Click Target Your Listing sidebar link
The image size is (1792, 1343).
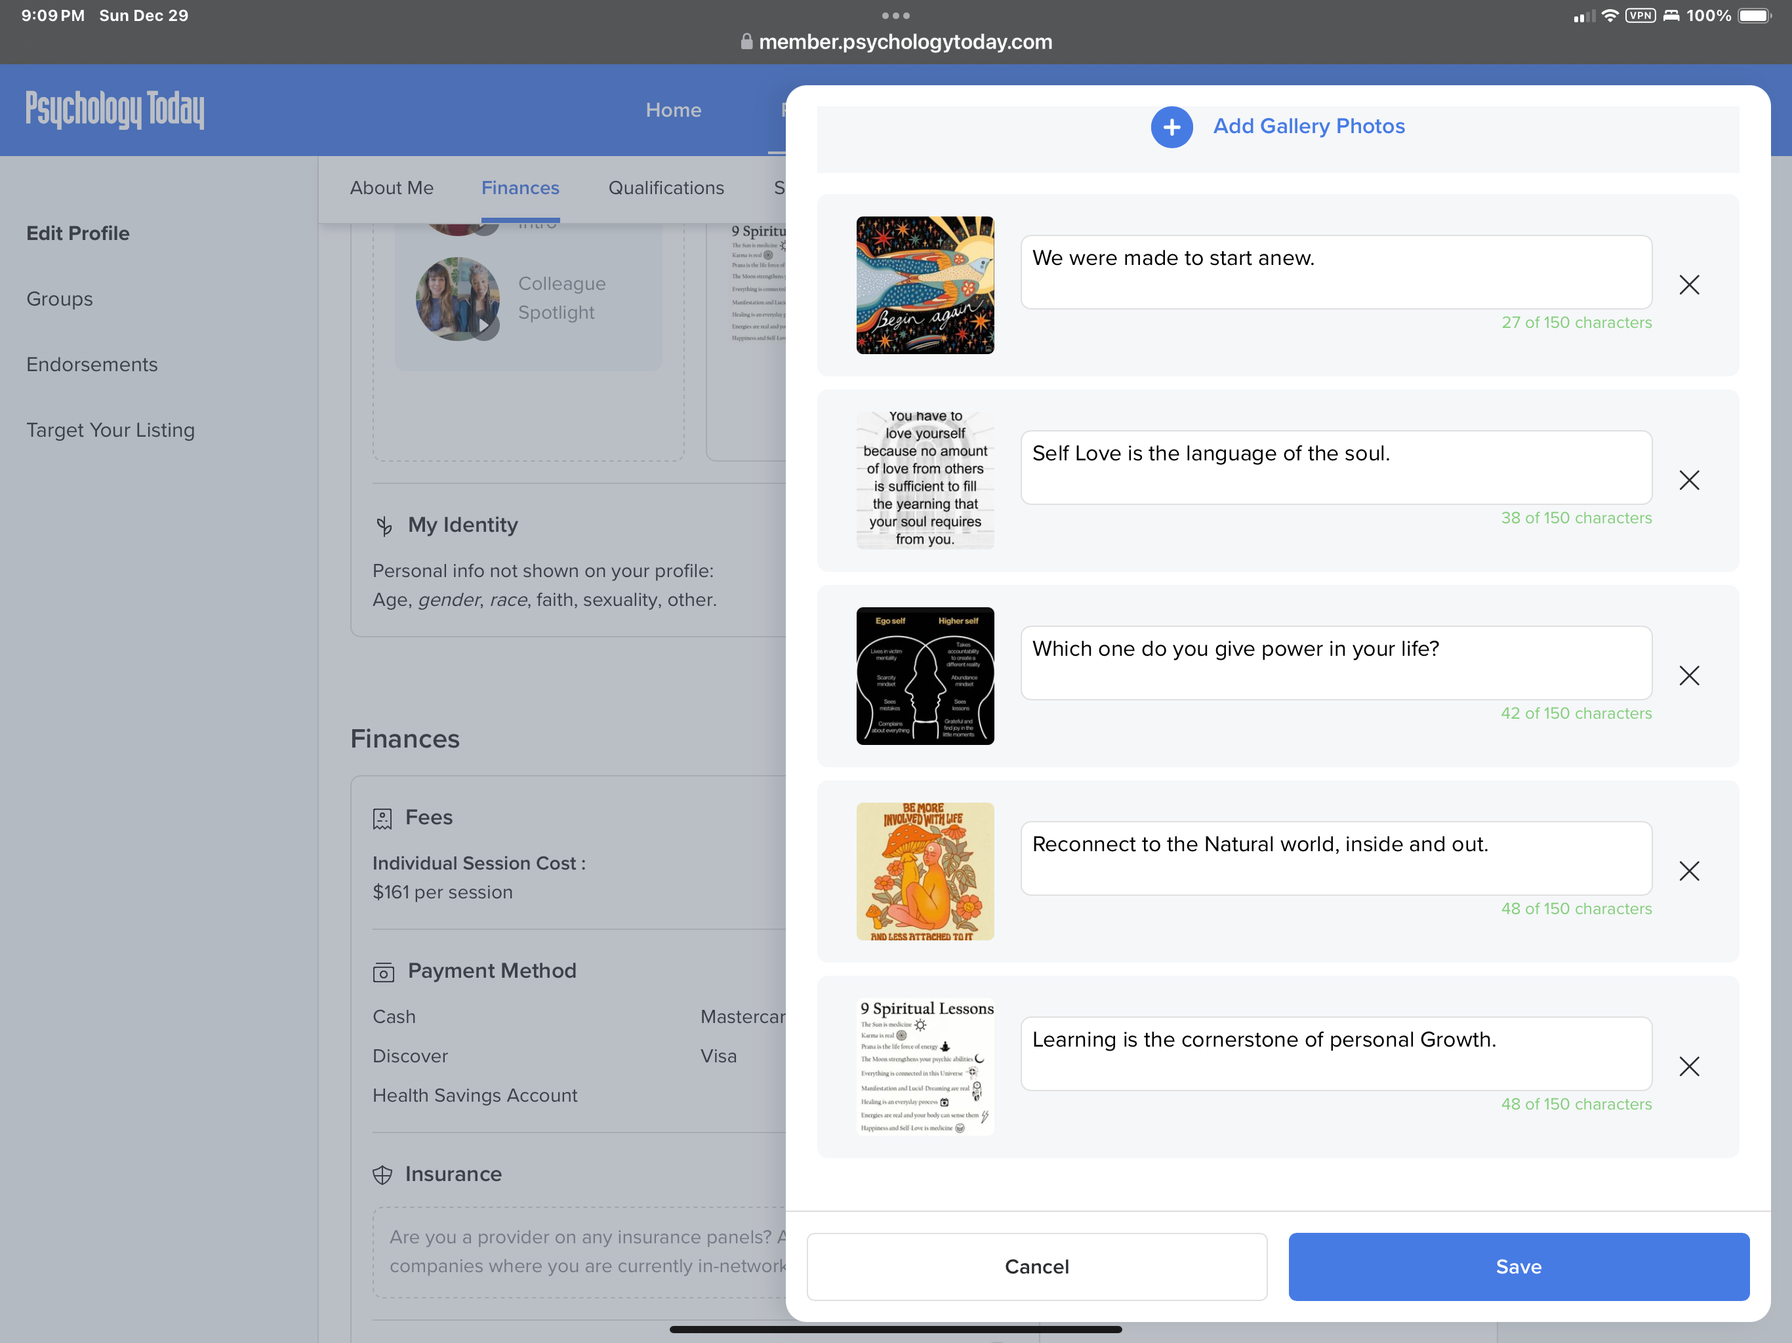(x=110, y=430)
